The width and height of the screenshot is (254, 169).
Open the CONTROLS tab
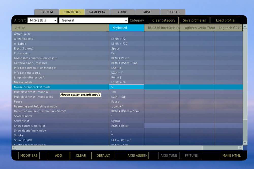(72, 12)
